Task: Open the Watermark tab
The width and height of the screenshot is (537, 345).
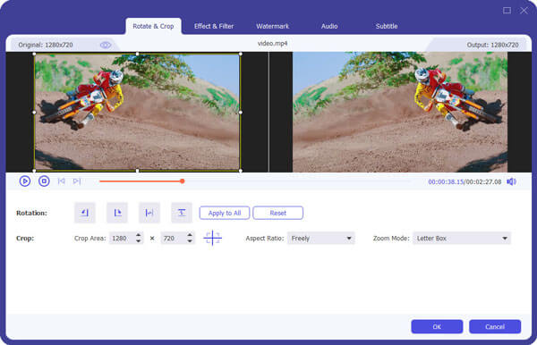Action: 273,26
